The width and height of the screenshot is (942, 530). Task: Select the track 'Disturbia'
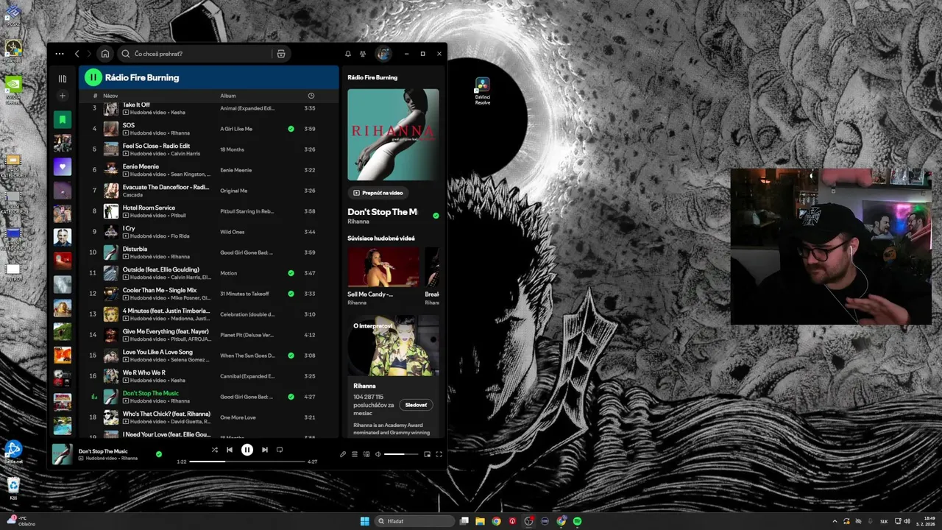tap(135, 249)
